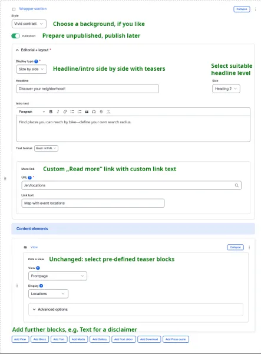Grab Wrapper section drag handle
261x354 pixels.
[x=5, y=179]
